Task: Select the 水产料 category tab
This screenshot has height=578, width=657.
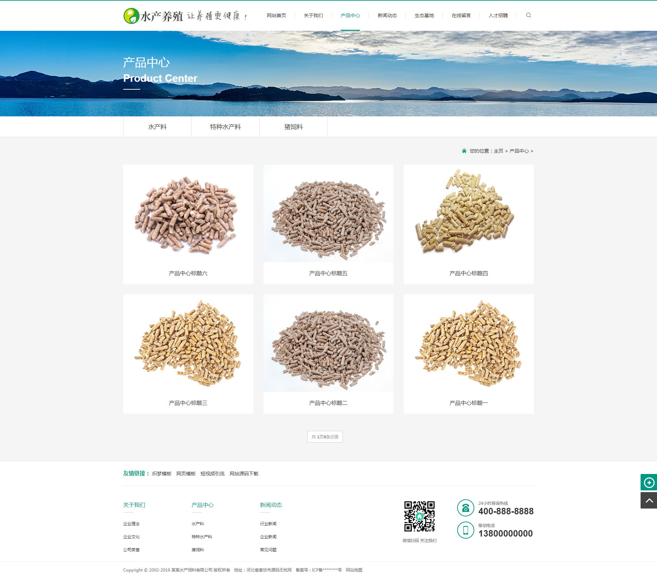Action: pyautogui.click(x=157, y=127)
